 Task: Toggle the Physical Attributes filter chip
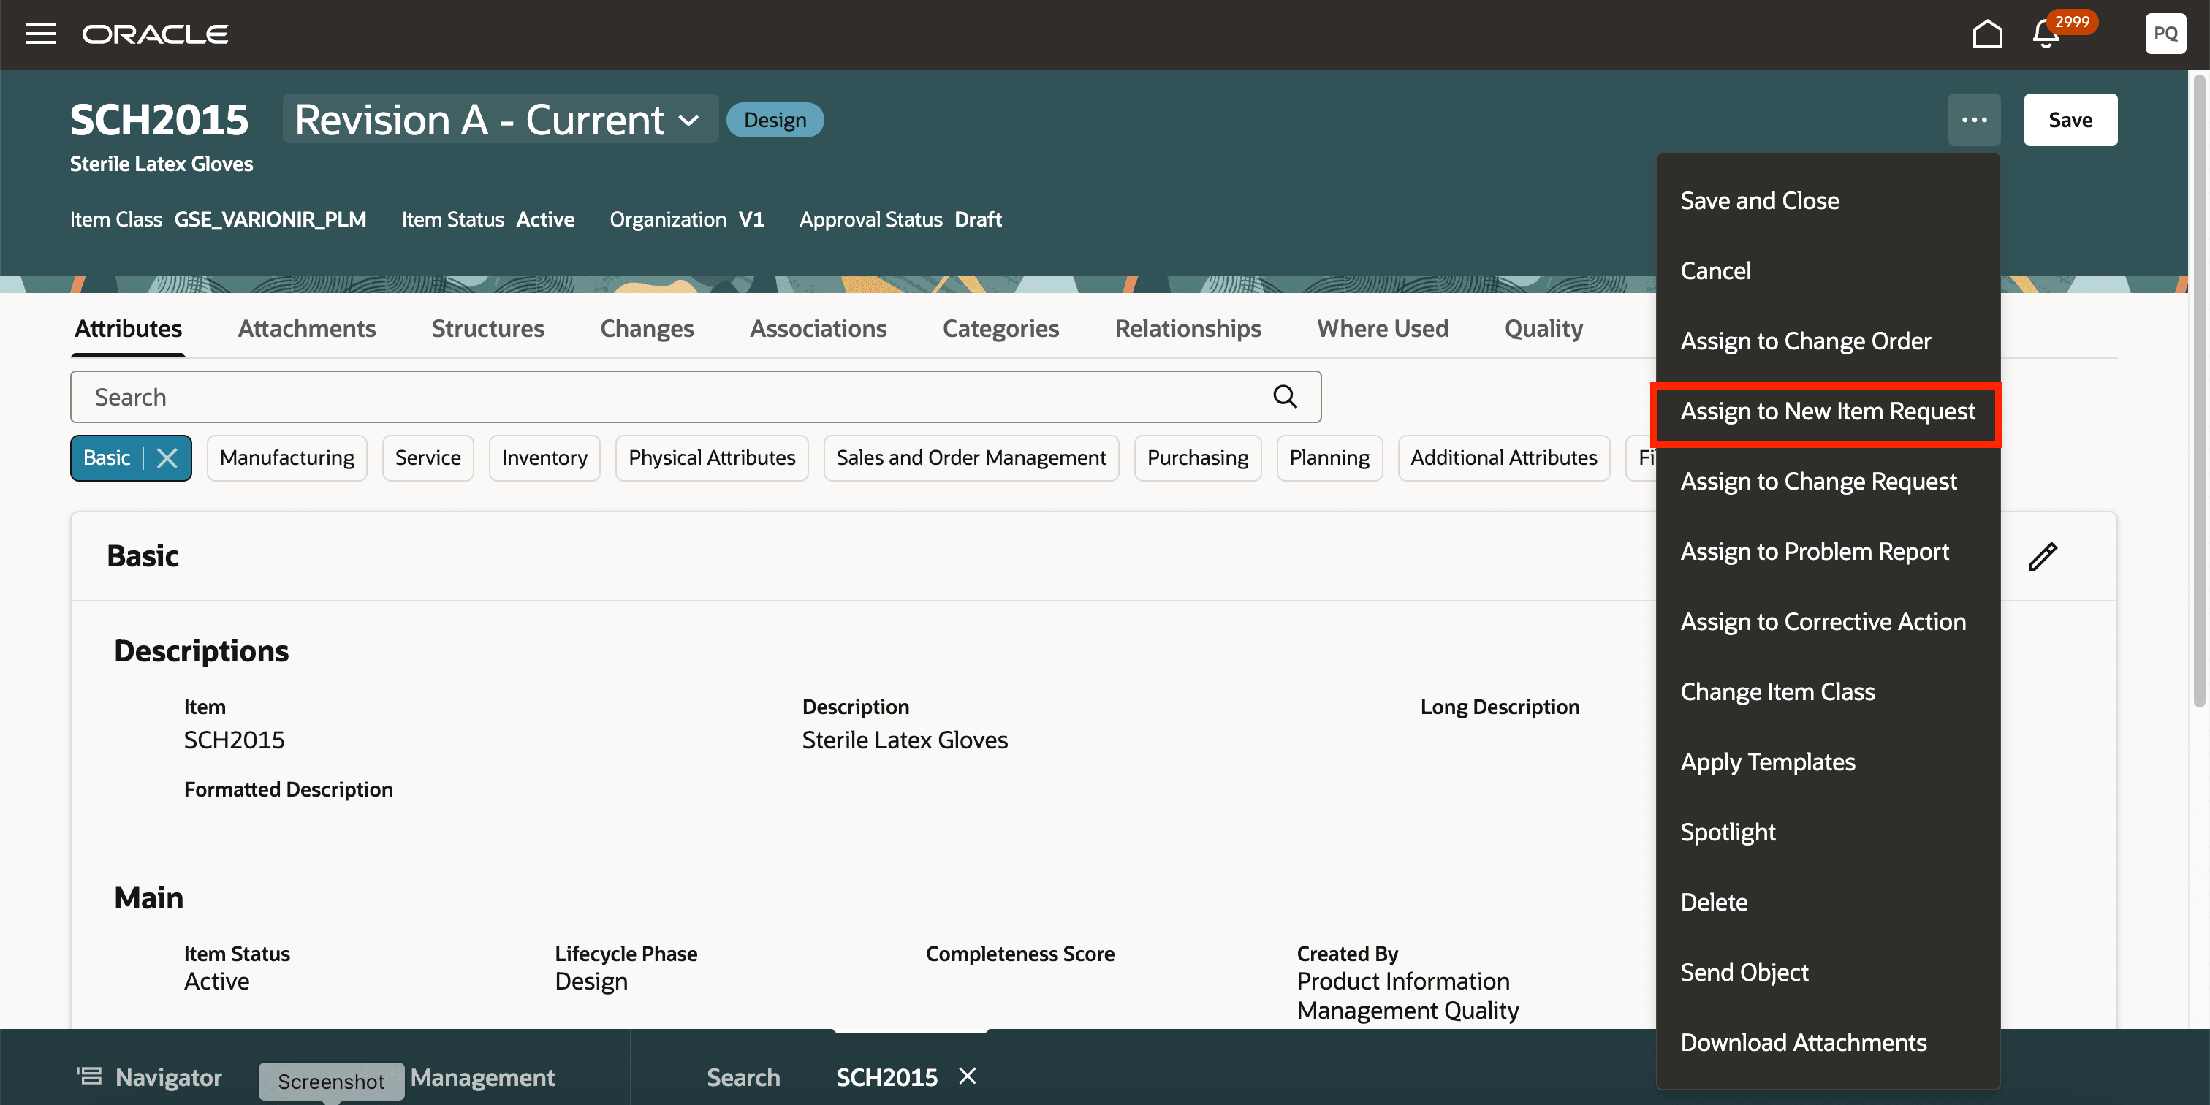point(711,458)
